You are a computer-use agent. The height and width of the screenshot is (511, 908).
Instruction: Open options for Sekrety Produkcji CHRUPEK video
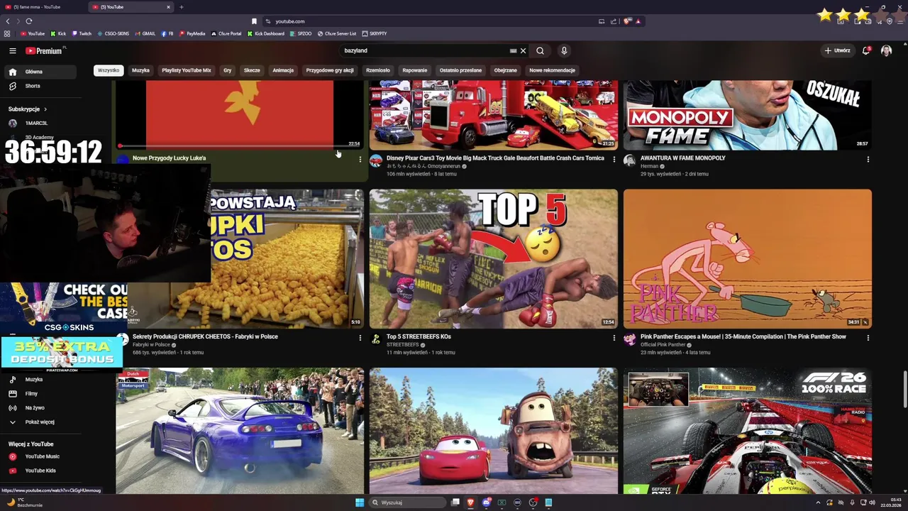point(360,338)
